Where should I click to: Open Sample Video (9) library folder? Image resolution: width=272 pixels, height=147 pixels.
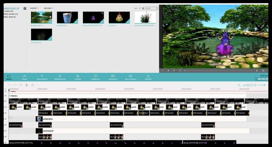10,17
